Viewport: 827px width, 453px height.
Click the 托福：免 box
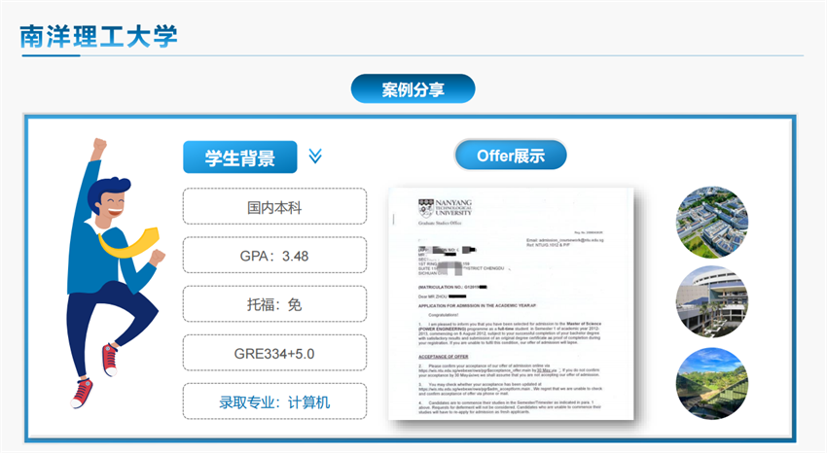tap(274, 304)
